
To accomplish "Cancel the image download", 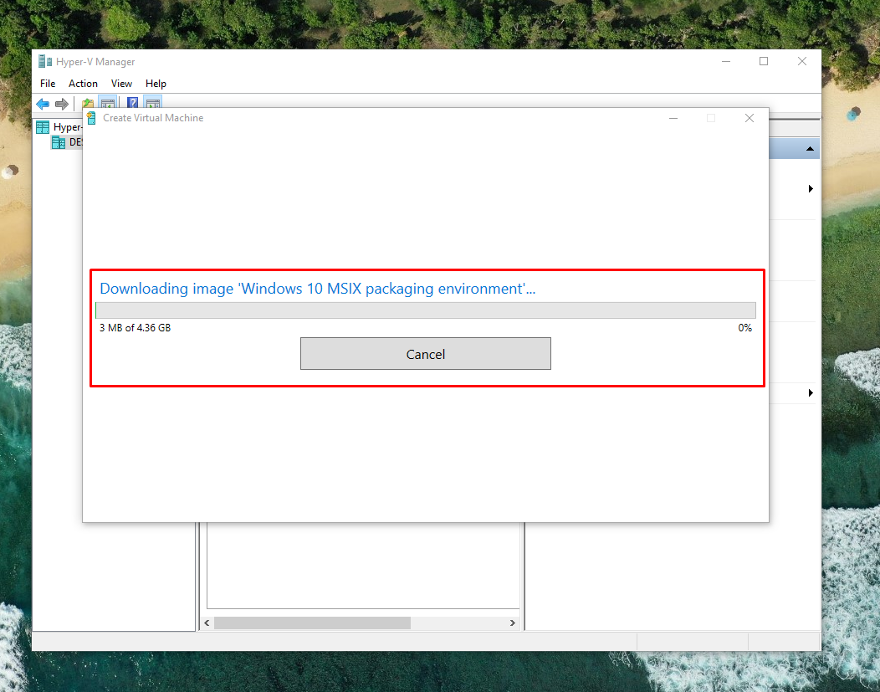I will point(425,354).
